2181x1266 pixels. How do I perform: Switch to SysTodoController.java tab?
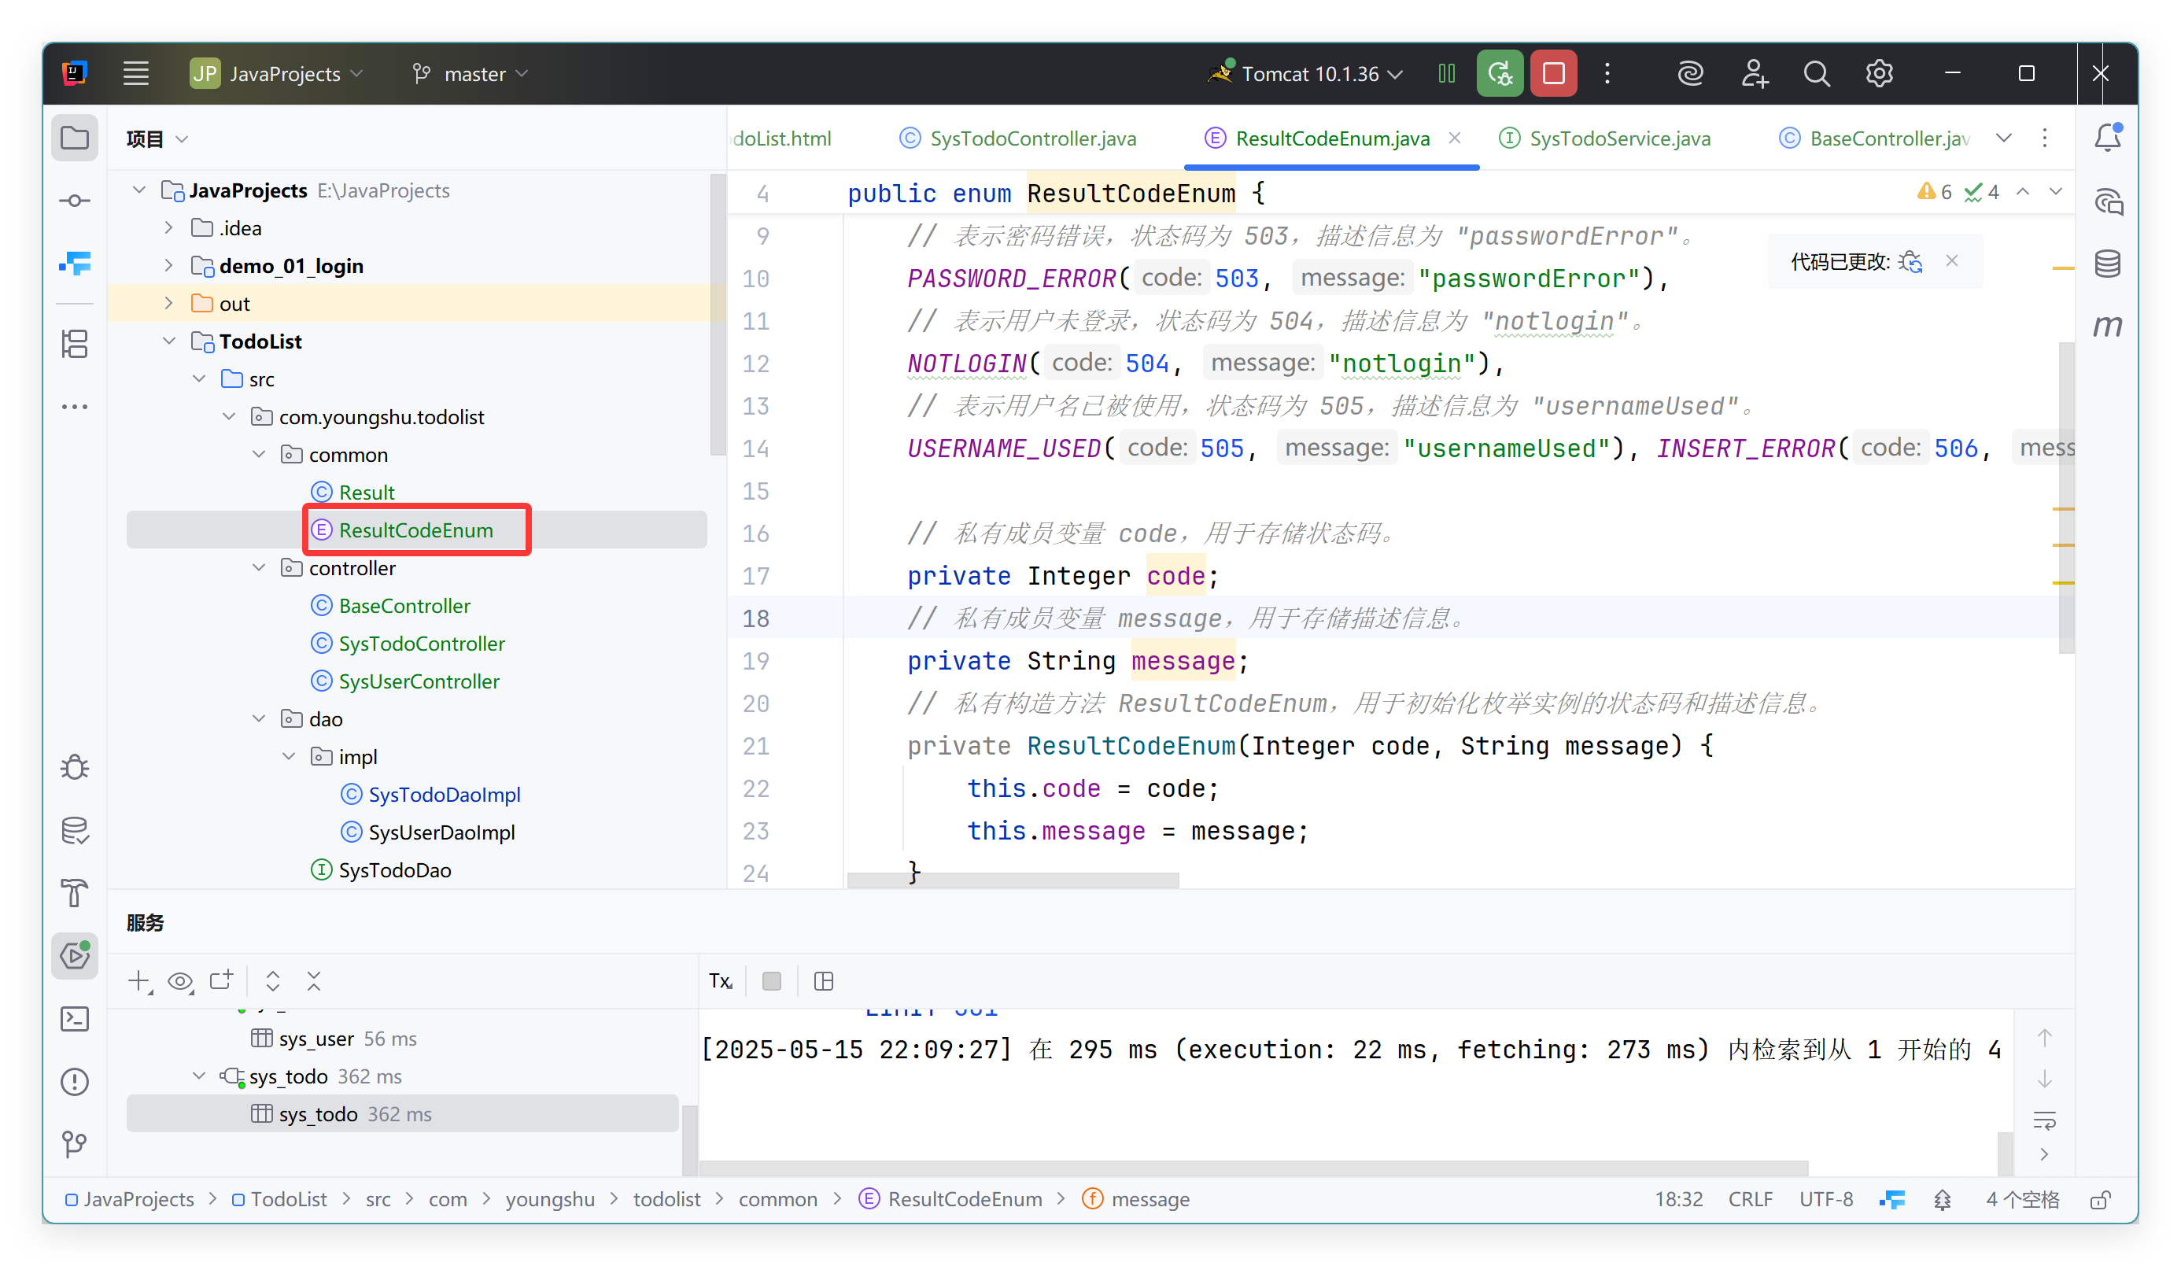pyautogui.click(x=1018, y=138)
